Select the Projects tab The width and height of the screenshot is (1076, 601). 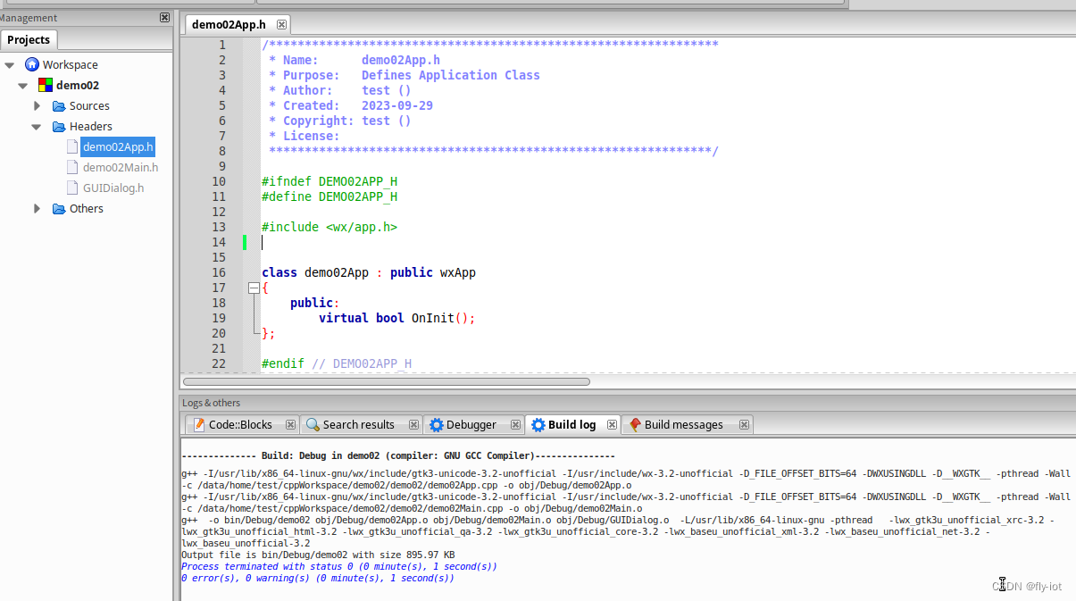point(29,39)
